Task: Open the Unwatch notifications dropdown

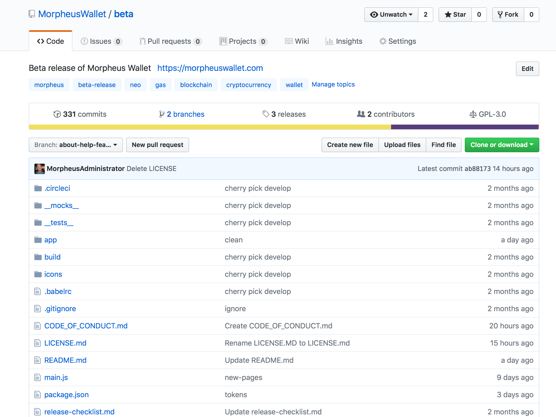Action: click(391, 15)
